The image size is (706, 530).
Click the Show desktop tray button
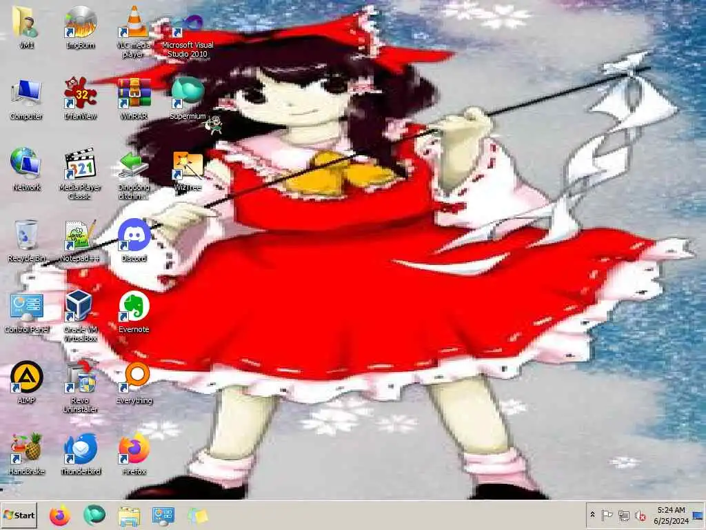tap(698, 515)
